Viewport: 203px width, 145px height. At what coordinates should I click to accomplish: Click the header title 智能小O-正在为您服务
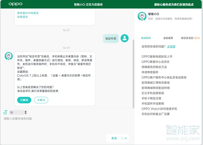click(88, 4)
